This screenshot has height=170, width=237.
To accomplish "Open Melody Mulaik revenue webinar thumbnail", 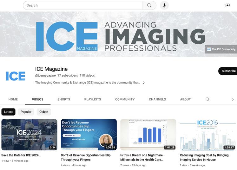I will tap(89, 135).
